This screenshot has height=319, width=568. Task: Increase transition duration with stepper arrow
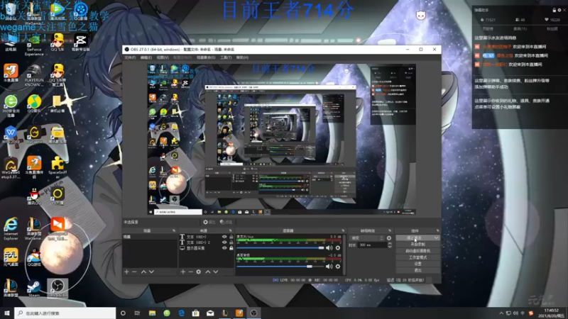click(389, 244)
